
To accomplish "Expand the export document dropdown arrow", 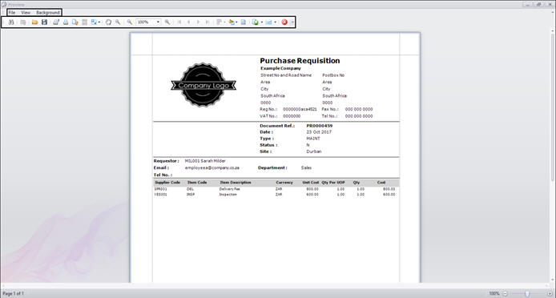I will click(x=262, y=22).
